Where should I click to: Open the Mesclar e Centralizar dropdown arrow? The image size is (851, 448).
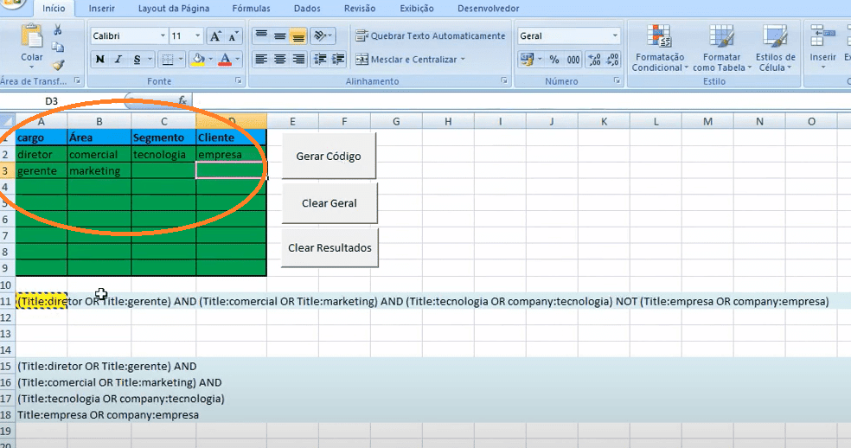463,60
